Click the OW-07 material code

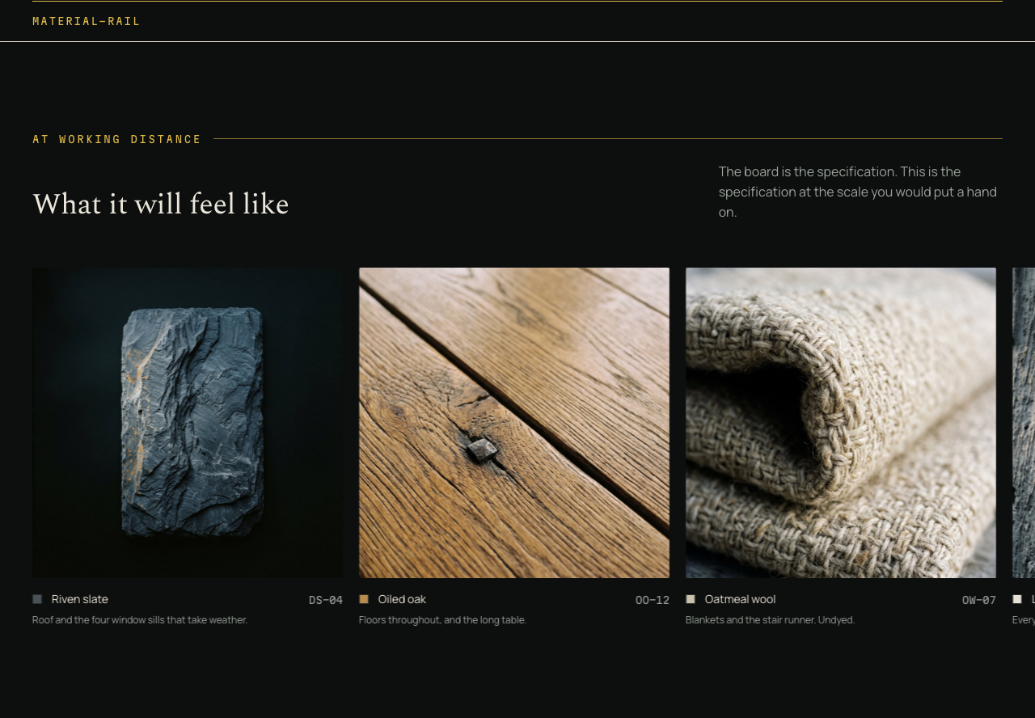coord(979,600)
